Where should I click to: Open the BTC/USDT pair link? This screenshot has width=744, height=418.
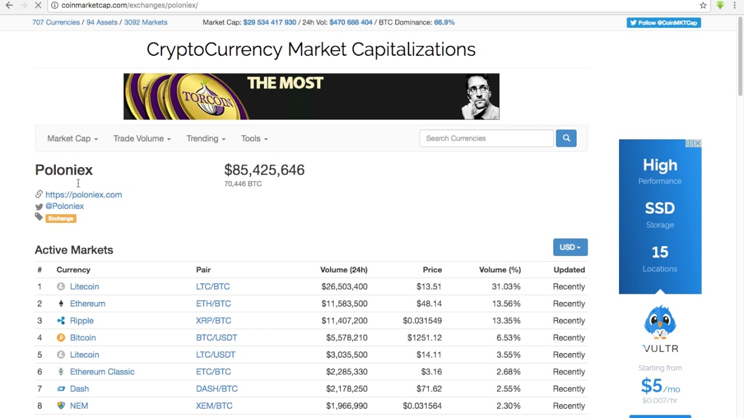point(216,337)
